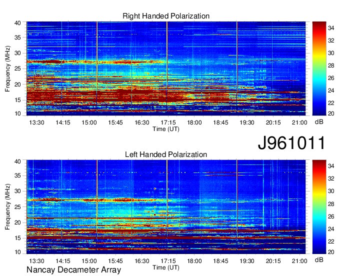Click the 28 dB label on upper color bar
The height and width of the screenshot is (276, 340).
331,65
